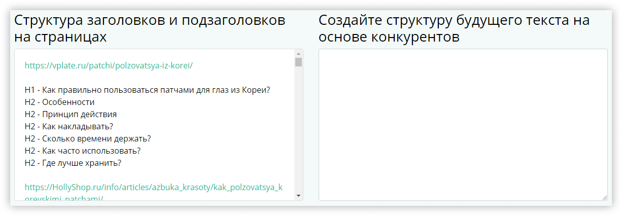Click 'H2 - Где лучше хранить?' line
Image resolution: width=622 pixels, height=216 pixels.
click(x=73, y=163)
